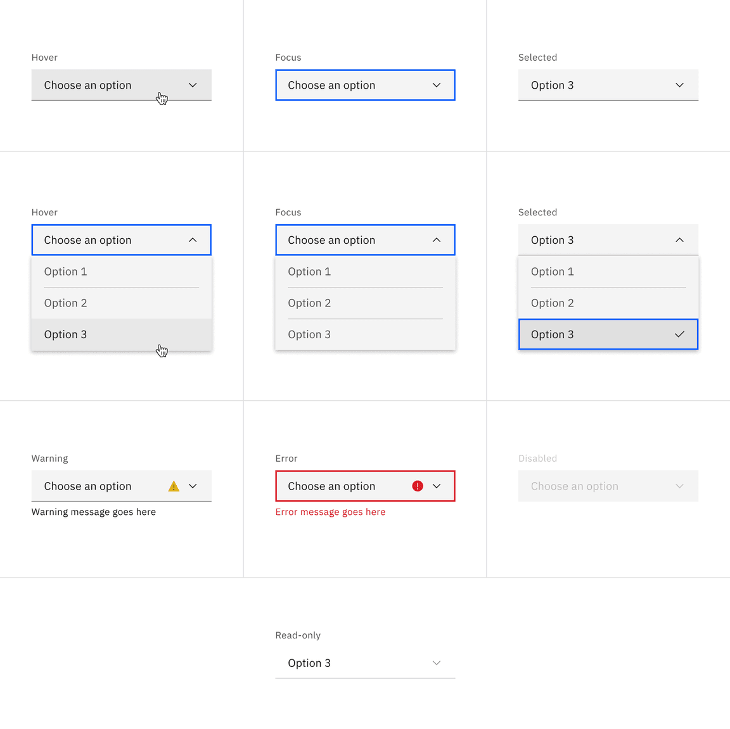Select Option 3 in the Hover open menu
The image size is (730, 729).
click(x=65, y=334)
